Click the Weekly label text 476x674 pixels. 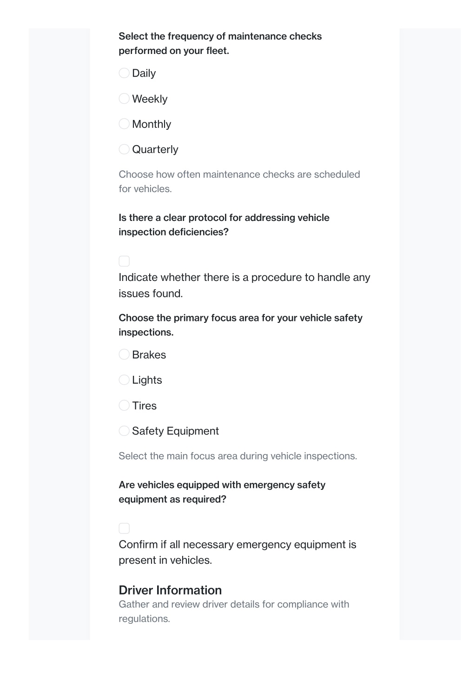150,99
